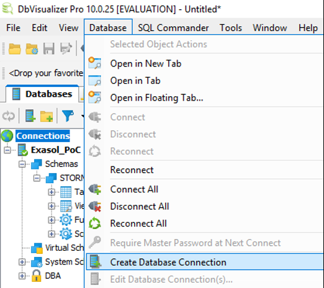Expand the System Schemas node
This screenshot has height=288, width=324.
[x=22, y=262]
